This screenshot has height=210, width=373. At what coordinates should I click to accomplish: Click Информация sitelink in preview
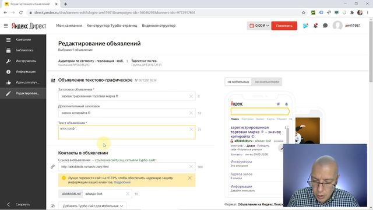241,187
